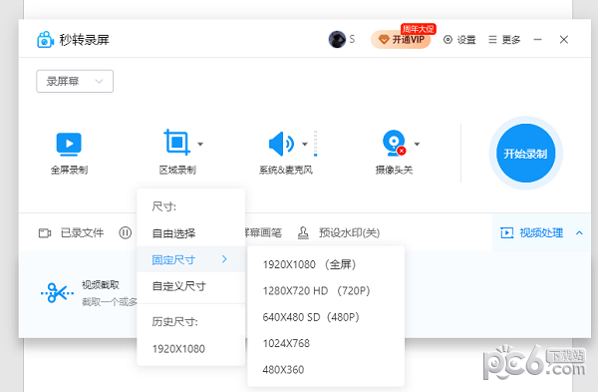Open 设置 settings gear
The height and width of the screenshot is (392, 598).
[x=459, y=40]
